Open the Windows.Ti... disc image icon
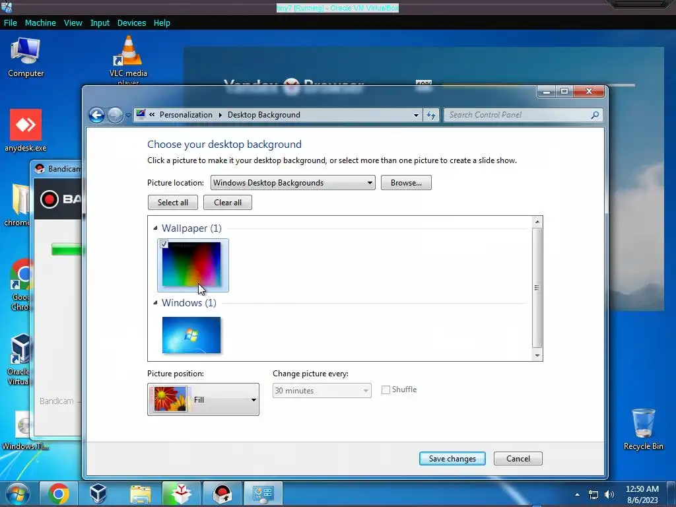676x507 pixels. click(x=24, y=430)
